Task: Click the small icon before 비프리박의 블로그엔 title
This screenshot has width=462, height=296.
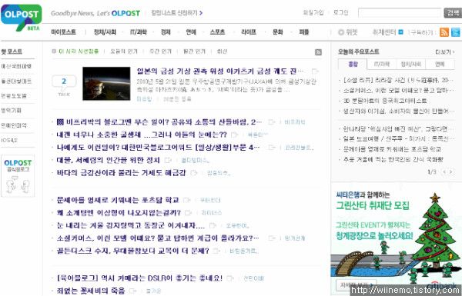Action: [x=60, y=121]
